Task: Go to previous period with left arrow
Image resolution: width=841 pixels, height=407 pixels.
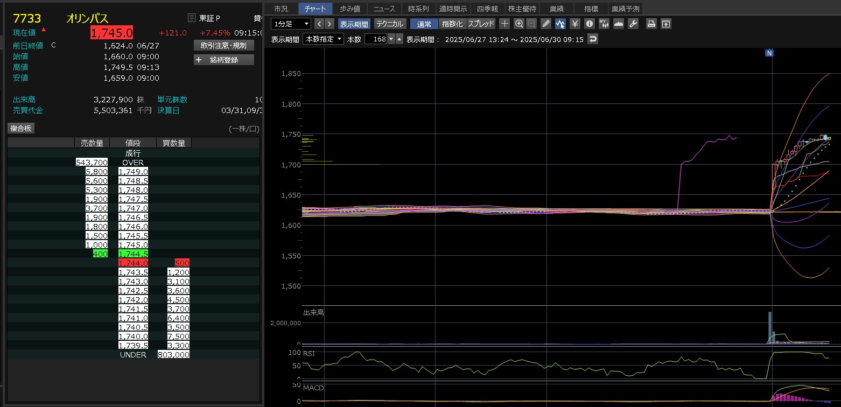Action: (x=319, y=24)
